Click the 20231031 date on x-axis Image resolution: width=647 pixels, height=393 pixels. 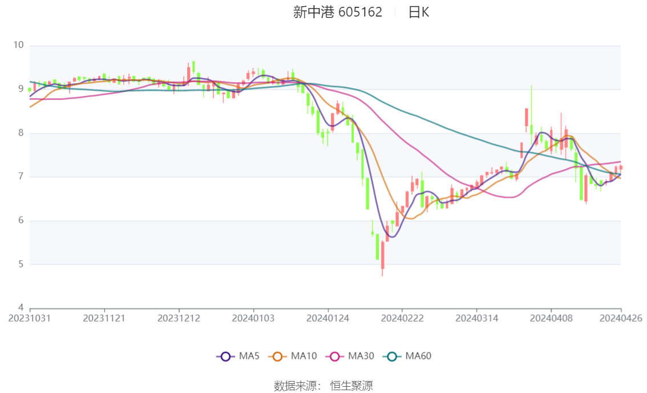[30, 318]
